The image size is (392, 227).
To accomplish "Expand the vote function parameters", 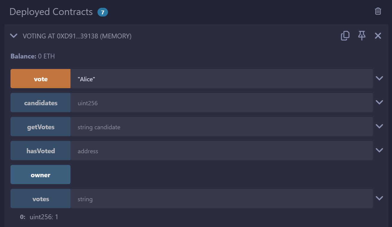I will (x=379, y=79).
